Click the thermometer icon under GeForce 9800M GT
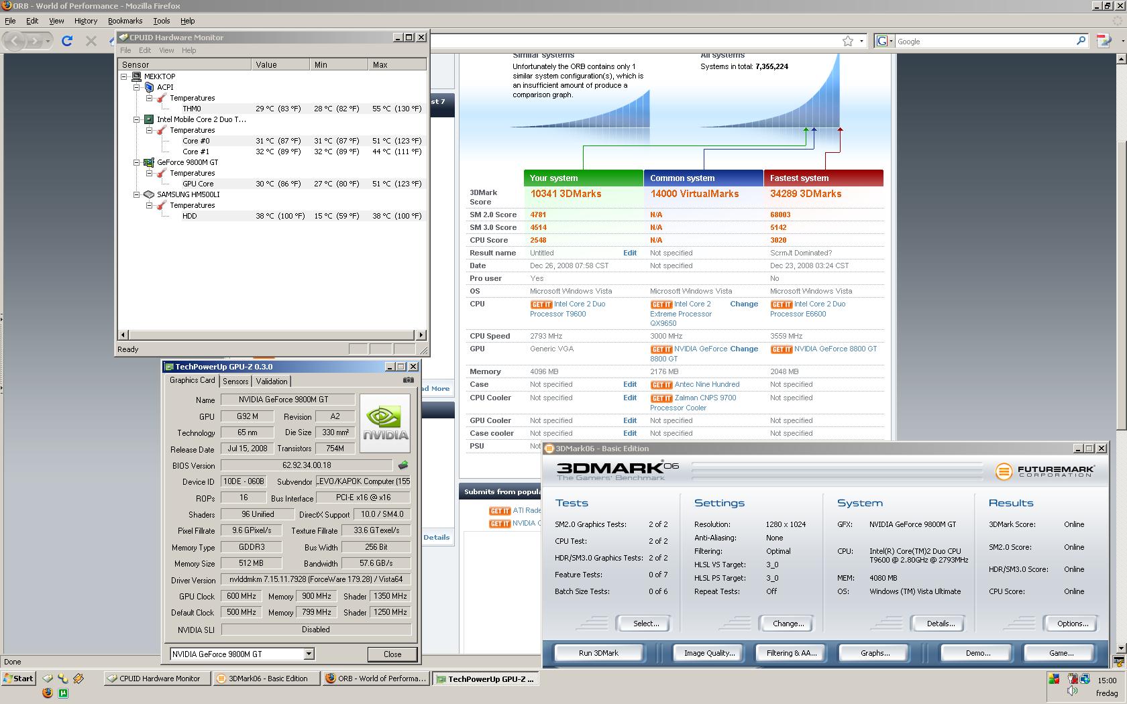Viewport: 1127px width, 704px height. [162, 173]
